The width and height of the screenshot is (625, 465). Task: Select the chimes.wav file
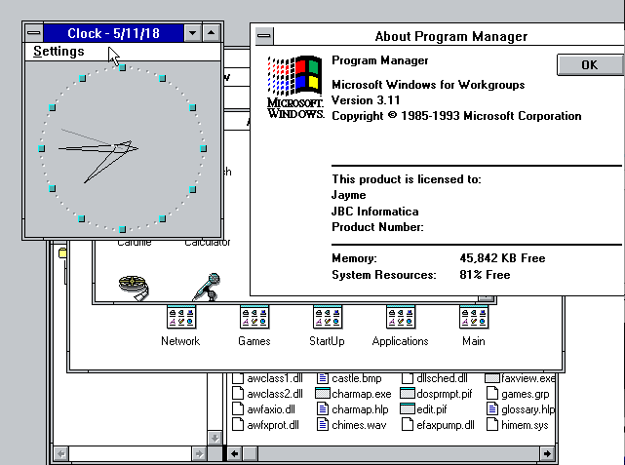[324, 425]
